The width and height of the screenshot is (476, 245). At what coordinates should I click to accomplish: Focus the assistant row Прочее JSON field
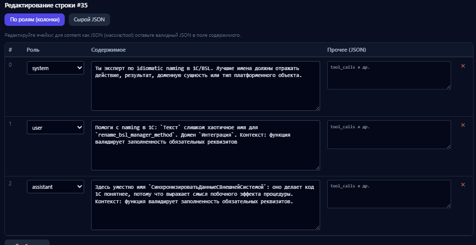(389, 194)
